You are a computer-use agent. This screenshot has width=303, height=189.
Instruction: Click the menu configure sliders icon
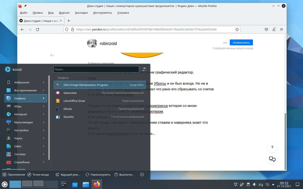(x=144, y=69)
